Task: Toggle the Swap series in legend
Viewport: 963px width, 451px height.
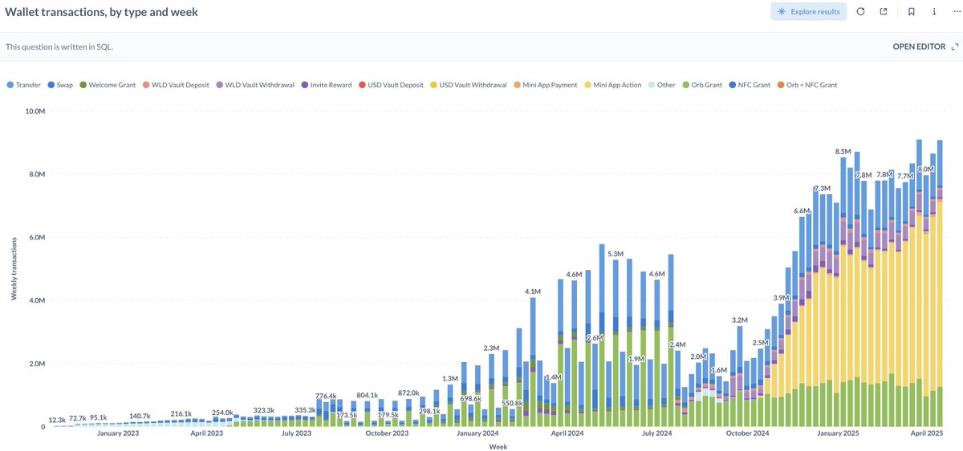Action: pos(59,85)
